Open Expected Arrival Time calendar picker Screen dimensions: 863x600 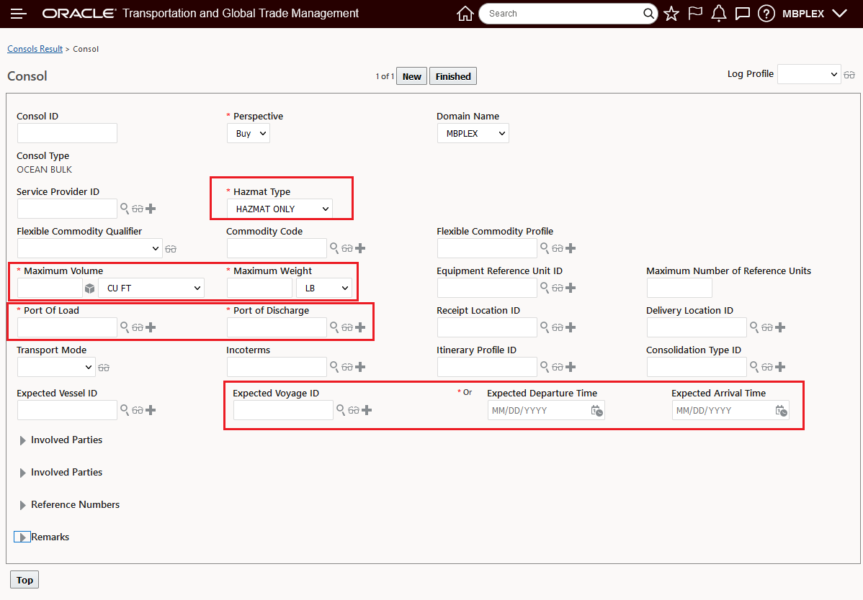pyautogui.click(x=781, y=411)
